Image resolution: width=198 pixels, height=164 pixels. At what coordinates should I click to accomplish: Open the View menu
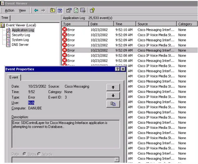22,11
